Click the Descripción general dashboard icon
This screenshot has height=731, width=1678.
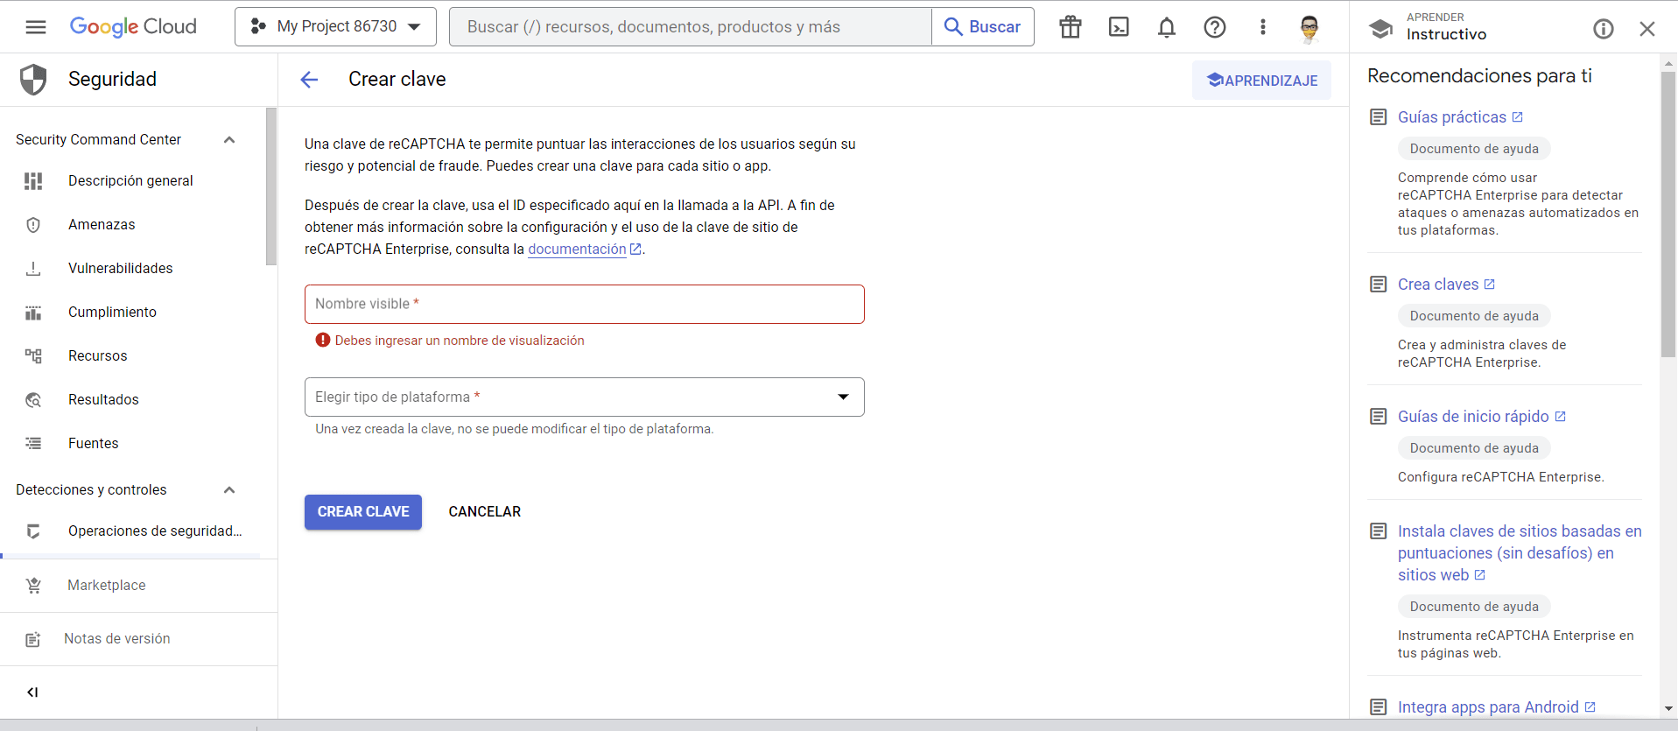tap(33, 180)
